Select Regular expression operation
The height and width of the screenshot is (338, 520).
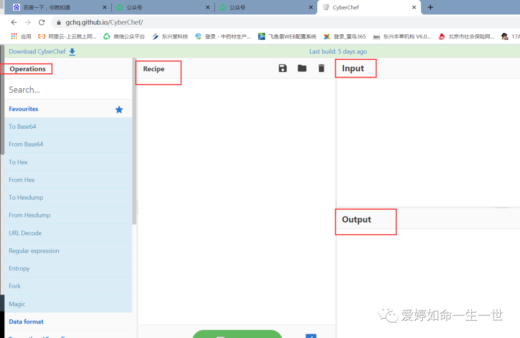click(68, 251)
